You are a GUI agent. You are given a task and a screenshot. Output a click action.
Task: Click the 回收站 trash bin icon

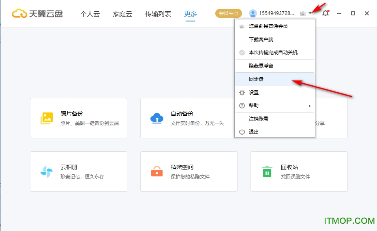point(267,172)
